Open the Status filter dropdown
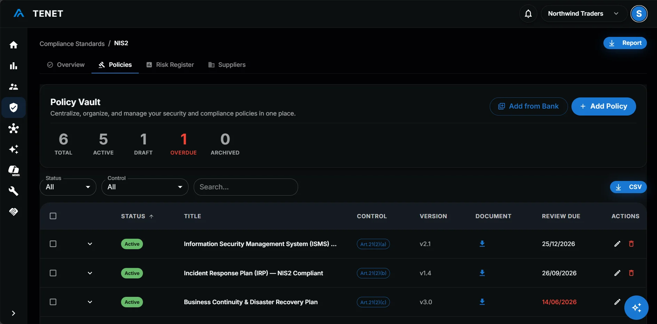This screenshot has height=324, width=657. (68, 187)
